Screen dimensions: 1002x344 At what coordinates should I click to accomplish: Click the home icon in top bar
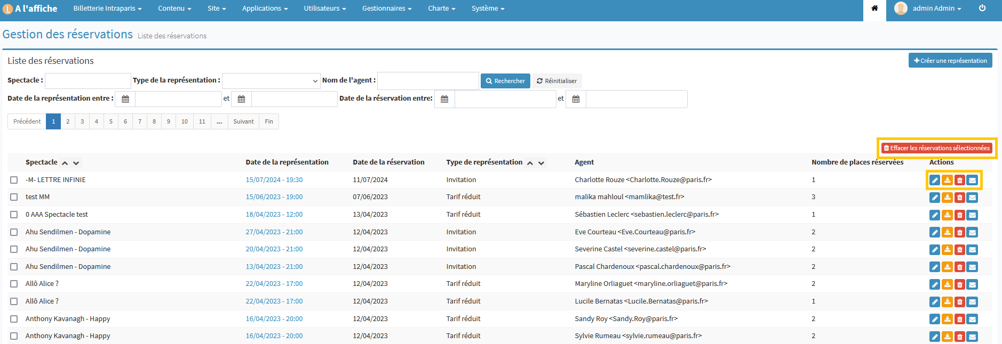(x=874, y=9)
